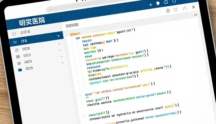Click the square calendar-like icon beside bug icon
The height and width of the screenshot is (124, 216).
[175, 9]
